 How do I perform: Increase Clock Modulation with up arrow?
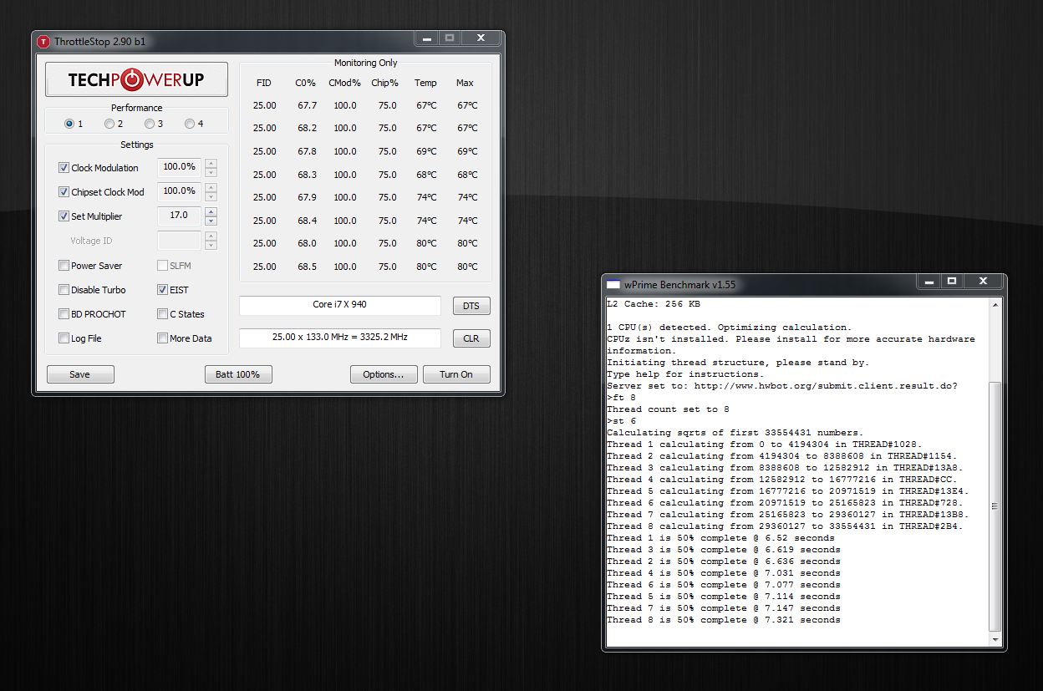pyautogui.click(x=211, y=163)
